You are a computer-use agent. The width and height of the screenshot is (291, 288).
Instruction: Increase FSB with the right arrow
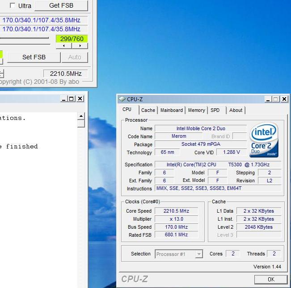[80, 46]
